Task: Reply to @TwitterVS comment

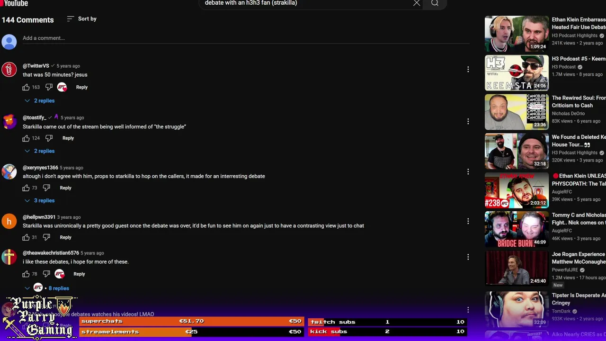Action: [82, 87]
